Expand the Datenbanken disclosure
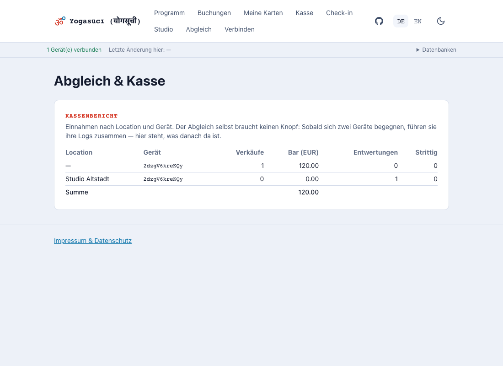 436,50
